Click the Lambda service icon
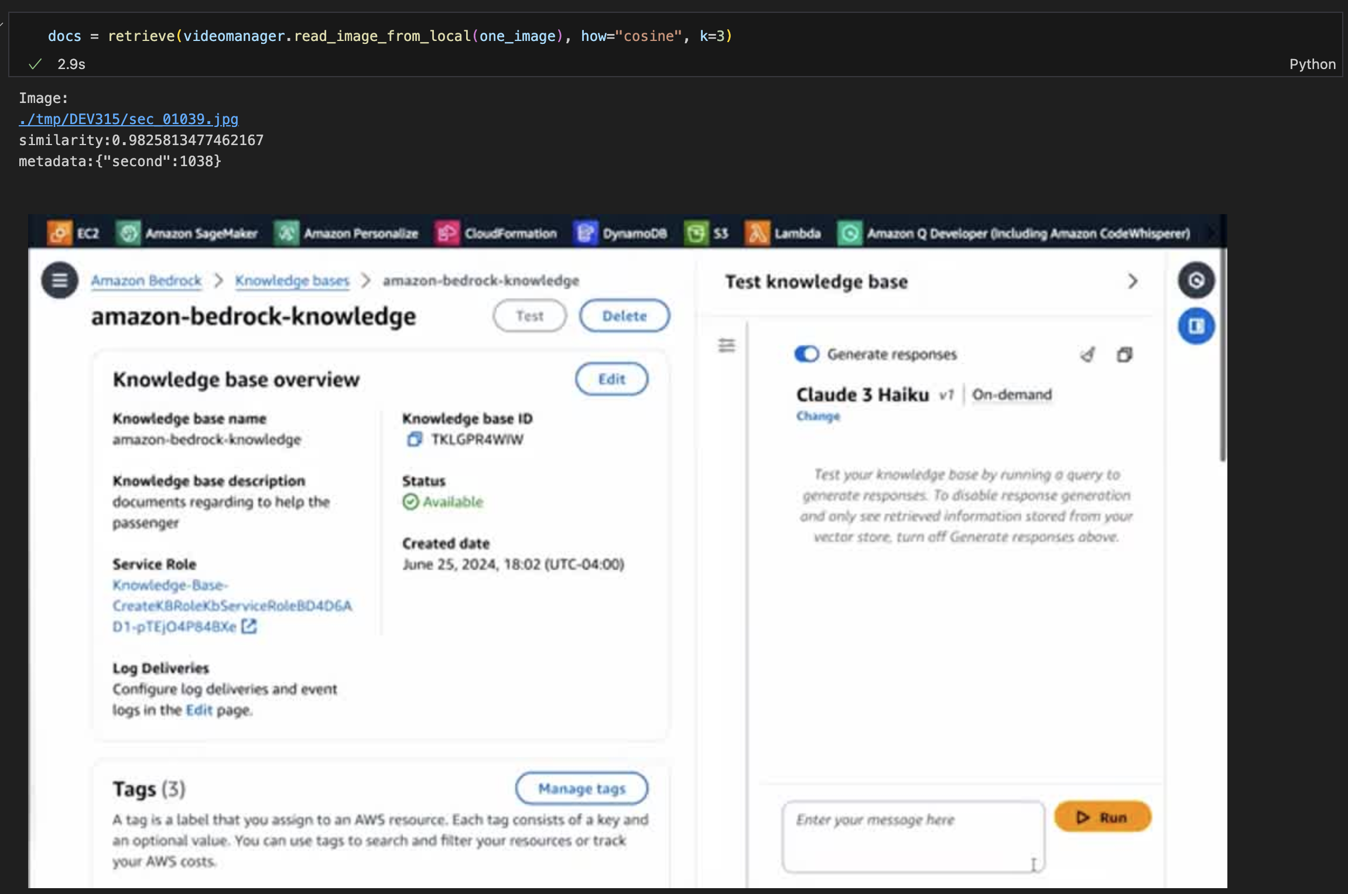Screen dimensions: 1348x894 coord(757,233)
